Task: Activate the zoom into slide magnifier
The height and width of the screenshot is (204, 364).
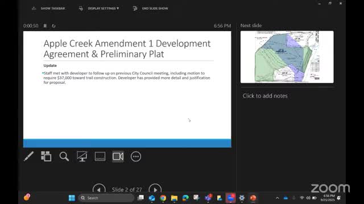Action: click(64, 156)
